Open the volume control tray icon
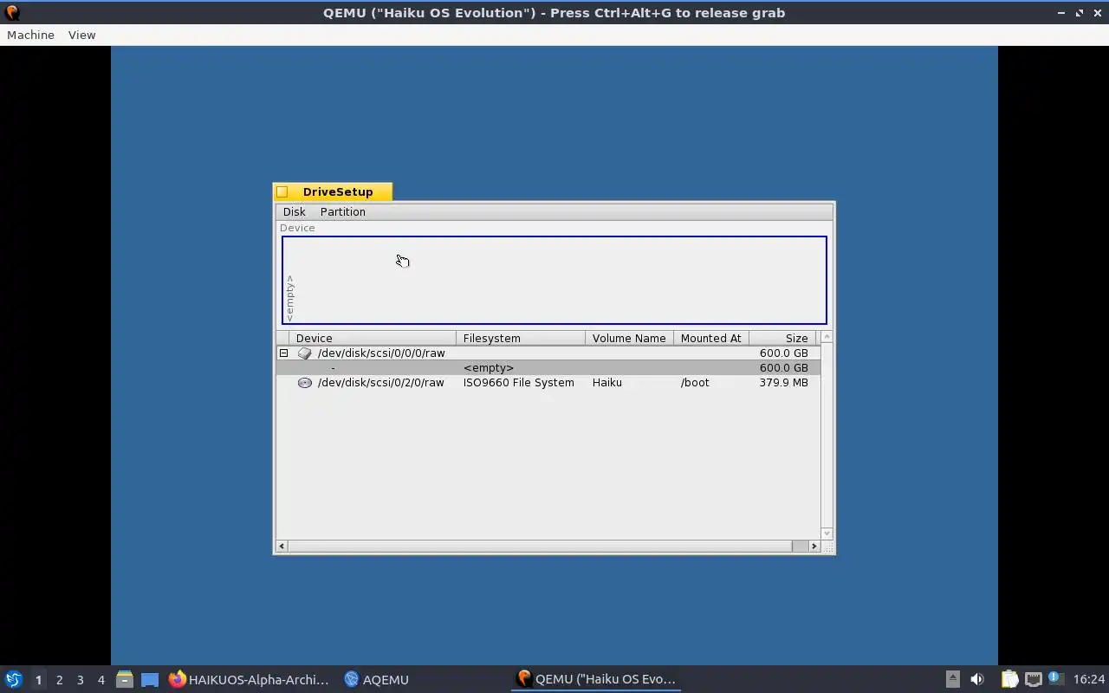 (x=977, y=679)
